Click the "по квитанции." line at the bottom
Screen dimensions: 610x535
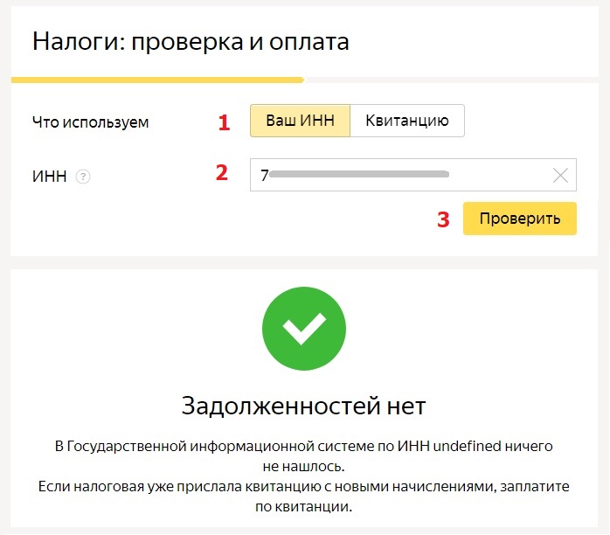(x=304, y=506)
